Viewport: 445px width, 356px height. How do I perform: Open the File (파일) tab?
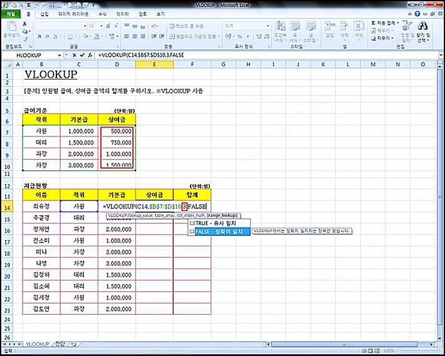[11, 14]
